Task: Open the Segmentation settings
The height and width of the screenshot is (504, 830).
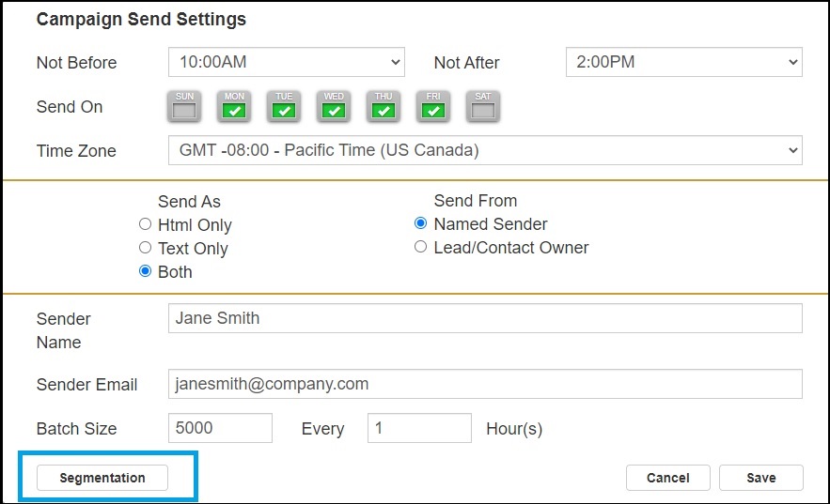Action: tap(102, 478)
